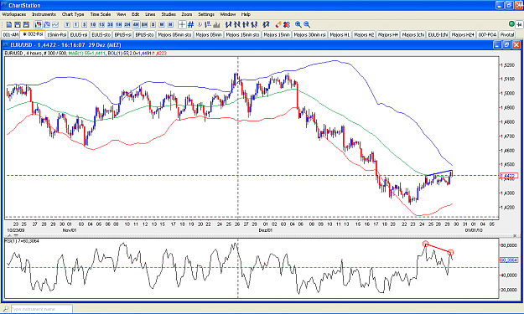Open the Instruments menu

click(x=44, y=14)
